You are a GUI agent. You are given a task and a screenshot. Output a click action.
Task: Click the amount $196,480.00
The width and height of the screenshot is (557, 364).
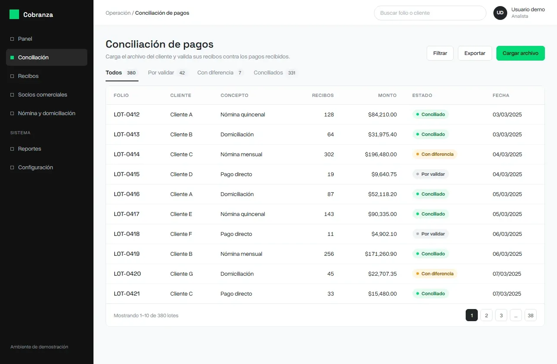[381, 155]
